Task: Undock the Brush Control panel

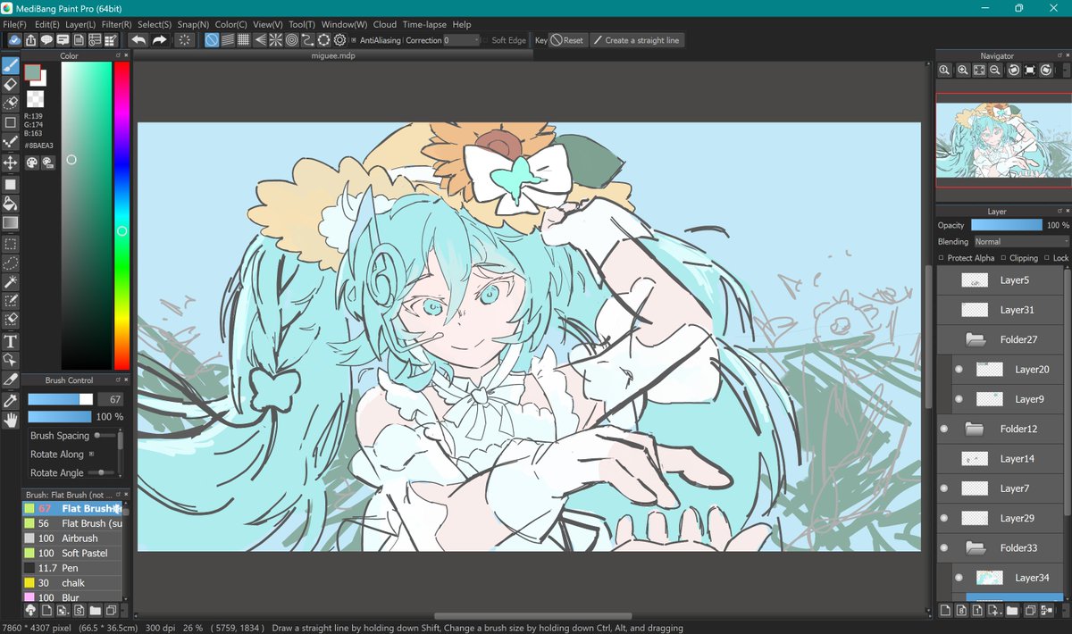Action: coord(119,380)
